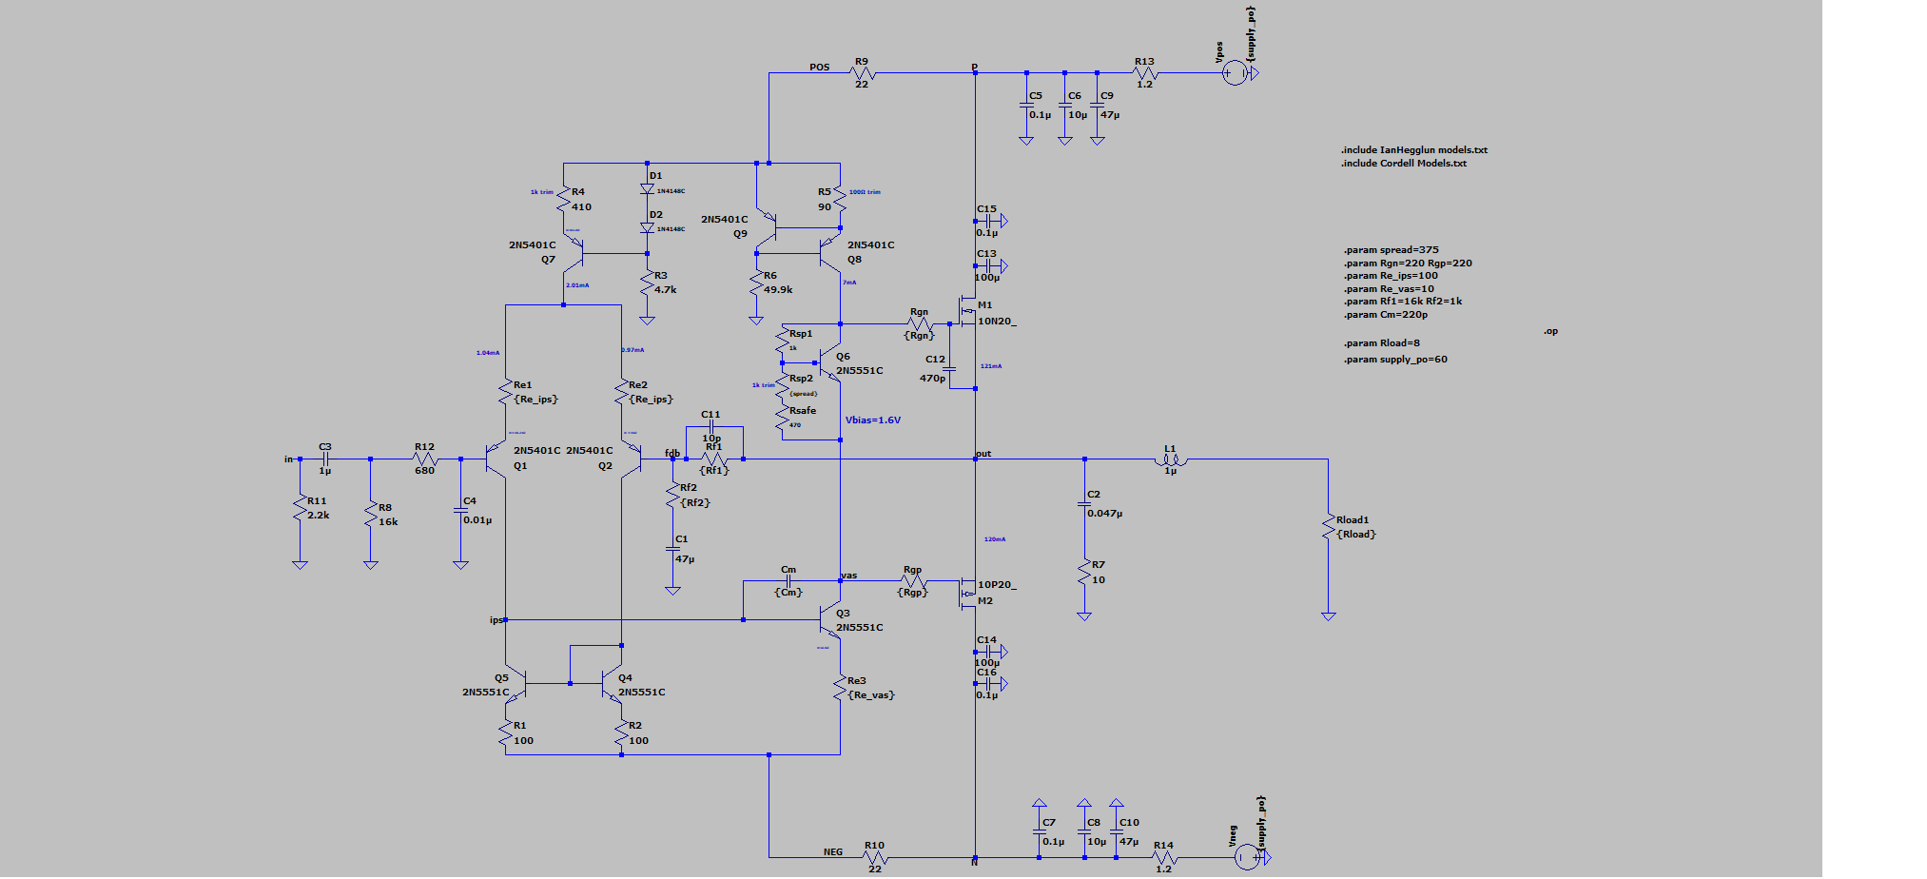This screenshot has height=879, width=1927.
Task: Click the D1 1N4148C diode symbol
Action: click(x=647, y=188)
